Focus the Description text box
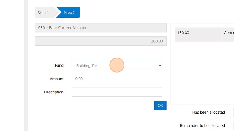Viewport: 234px width, 131px height. pos(117,92)
